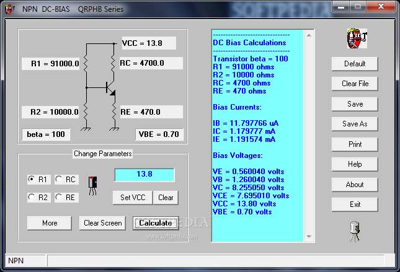
Task: Click the RC = 4700 ohms line
Action: coord(242,83)
